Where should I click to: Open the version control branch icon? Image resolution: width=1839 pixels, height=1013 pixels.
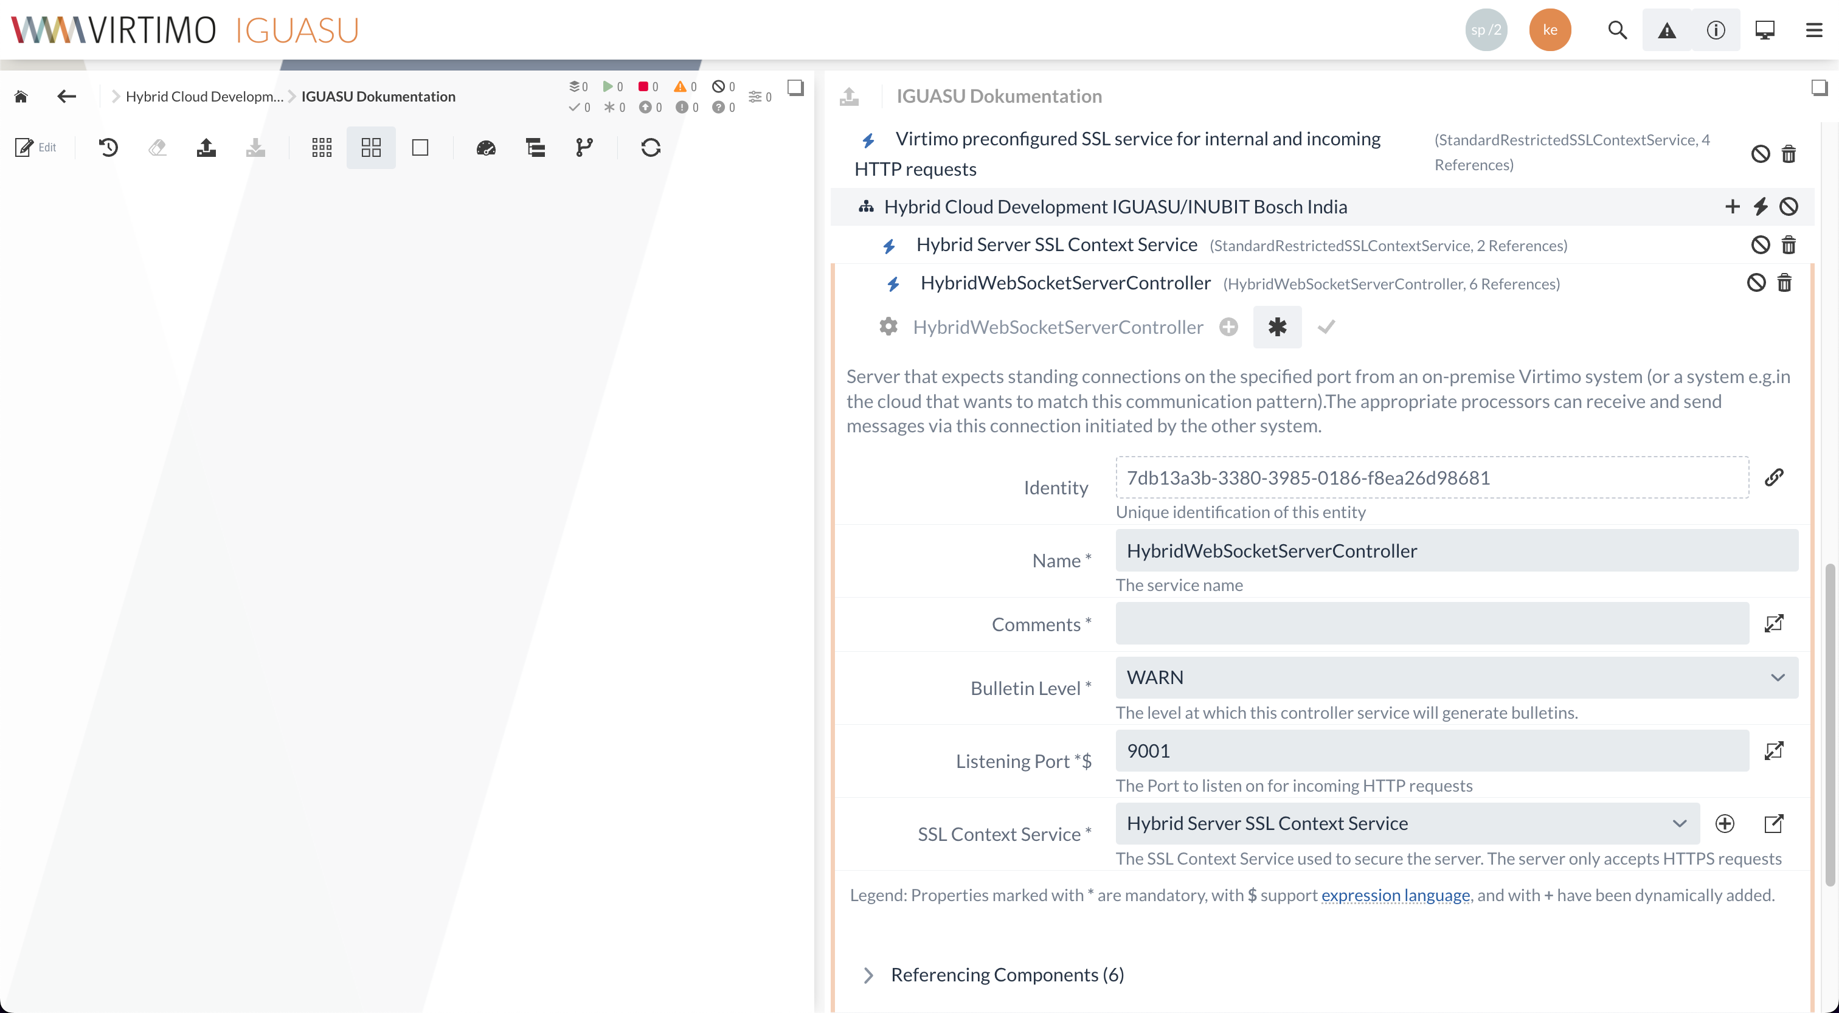point(584,148)
